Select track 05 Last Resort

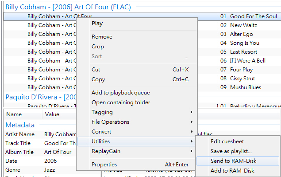pos(239,52)
